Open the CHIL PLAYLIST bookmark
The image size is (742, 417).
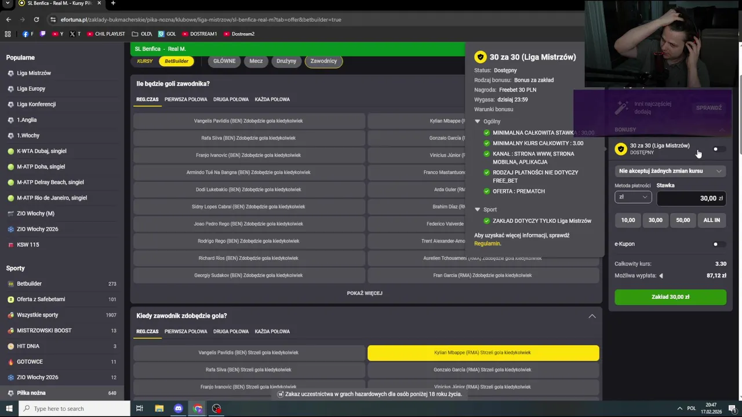[x=106, y=34]
